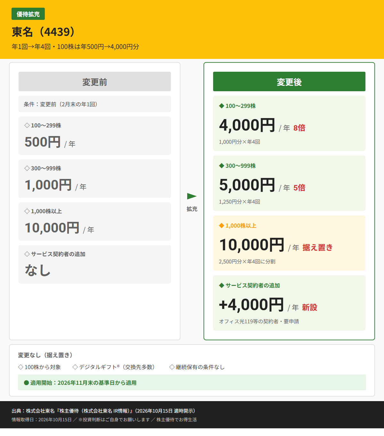This screenshot has width=384, height=436.
Task: Click the red 5倍 label
Action: pyautogui.click(x=299, y=188)
